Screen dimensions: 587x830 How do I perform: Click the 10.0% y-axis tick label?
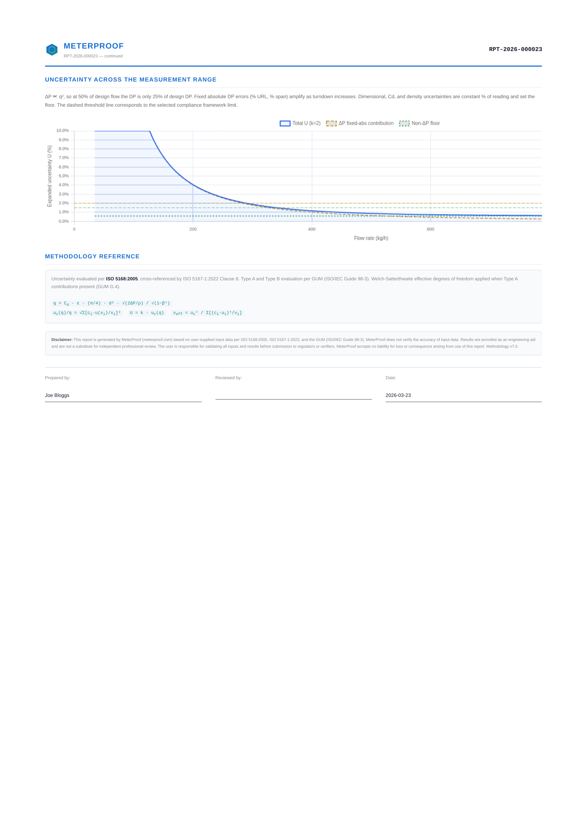[x=63, y=130]
